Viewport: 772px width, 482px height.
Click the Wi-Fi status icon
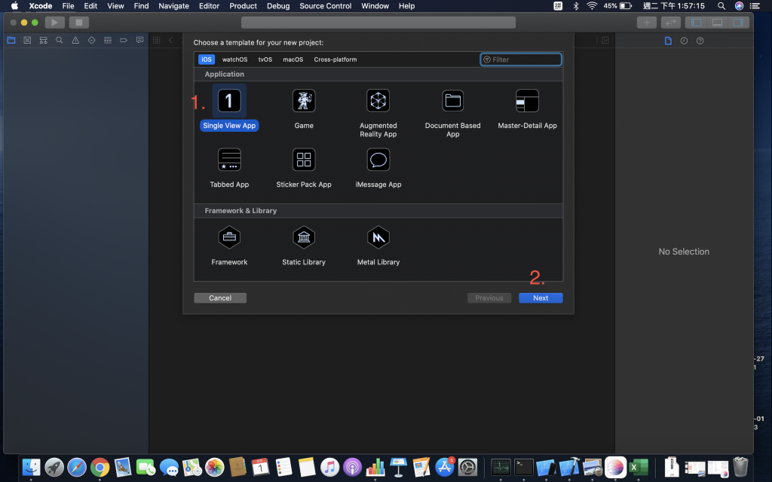(x=592, y=6)
